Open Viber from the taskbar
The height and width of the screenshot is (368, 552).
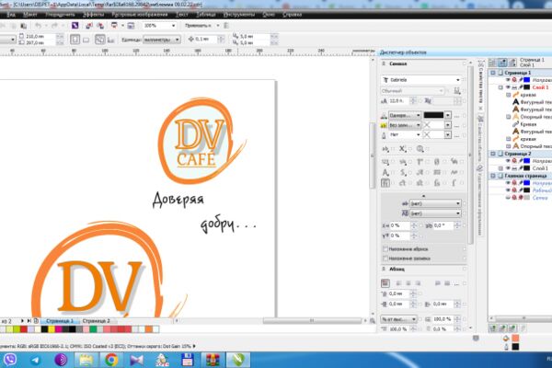pos(10,360)
